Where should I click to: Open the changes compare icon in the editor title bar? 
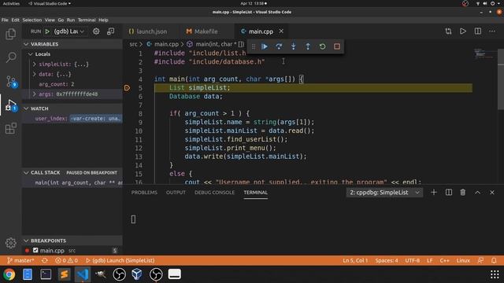point(448,31)
